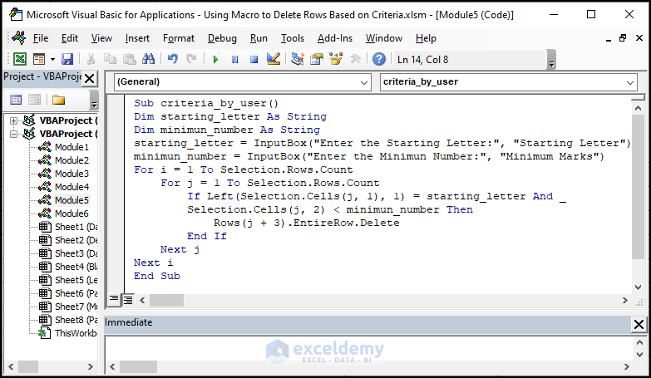This screenshot has height=378, width=651.
Task: Open the Debug menu
Action: click(222, 38)
